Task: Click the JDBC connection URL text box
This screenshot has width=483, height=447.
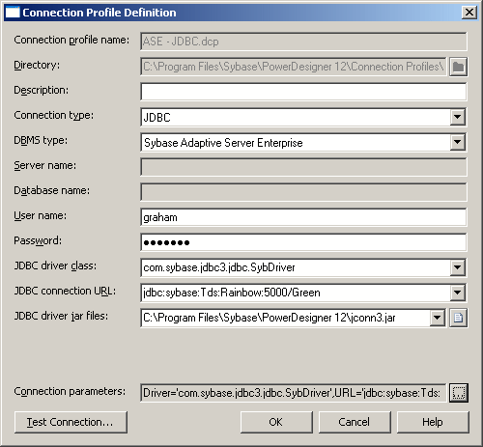Action: pos(296,293)
